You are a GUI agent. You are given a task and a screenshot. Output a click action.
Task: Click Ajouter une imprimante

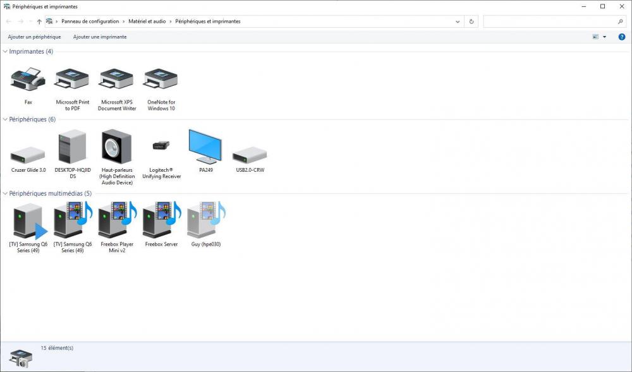click(100, 37)
